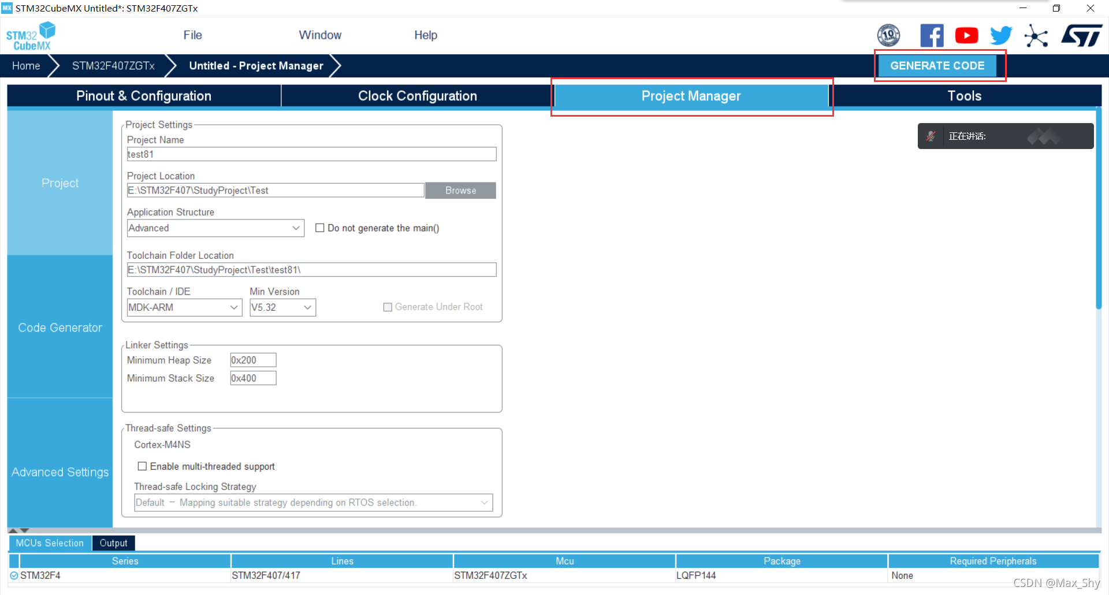
Task: Click the muted microphone icon in overlay
Action: (x=931, y=136)
